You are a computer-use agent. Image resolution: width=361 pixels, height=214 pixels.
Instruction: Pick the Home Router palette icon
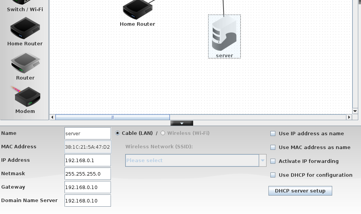point(25,28)
